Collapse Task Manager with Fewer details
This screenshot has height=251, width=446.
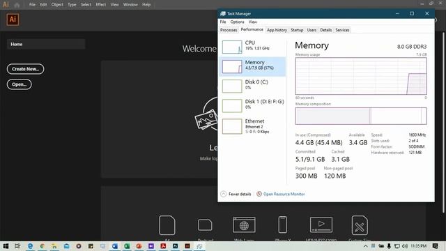click(x=236, y=194)
